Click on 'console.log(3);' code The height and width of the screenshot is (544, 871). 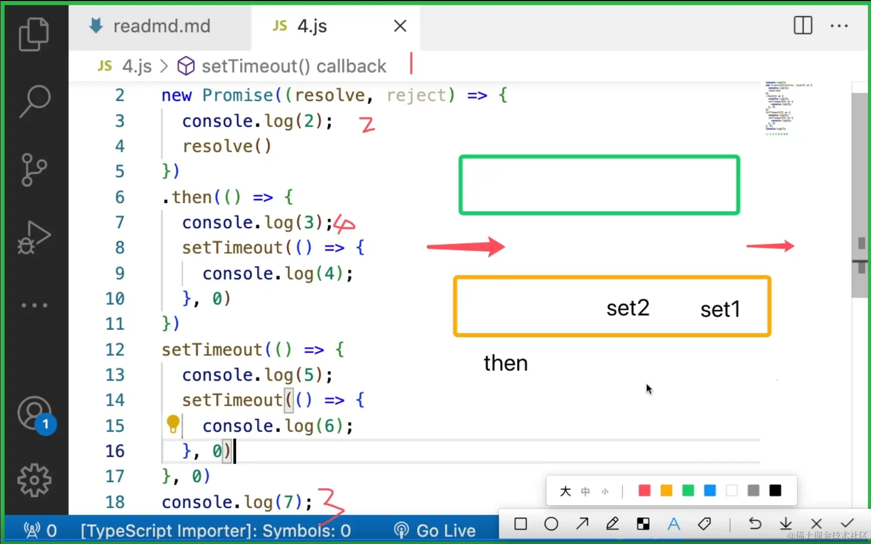click(257, 222)
